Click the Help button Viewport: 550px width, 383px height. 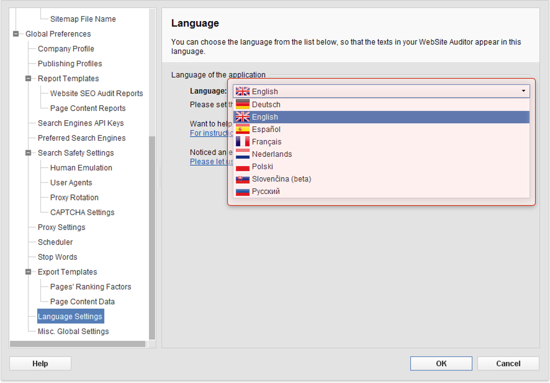click(40, 364)
